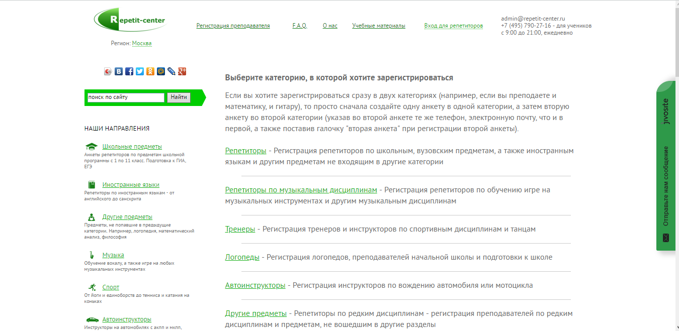This screenshot has width=679, height=331.
Task: Click the graduation cap icon beside Школьные предметы
Action: (x=91, y=146)
